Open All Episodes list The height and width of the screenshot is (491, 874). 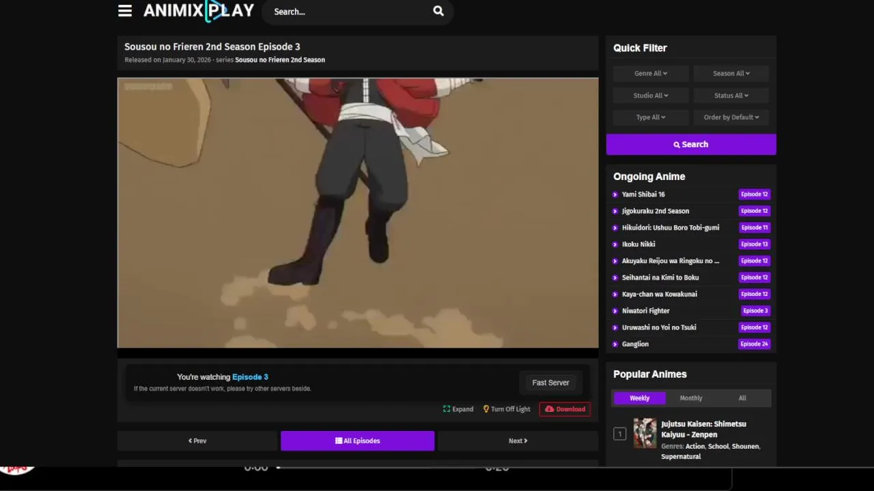[x=358, y=441]
